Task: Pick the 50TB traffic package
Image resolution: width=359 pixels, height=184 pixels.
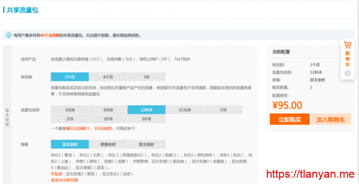Action: click(146, 119)
